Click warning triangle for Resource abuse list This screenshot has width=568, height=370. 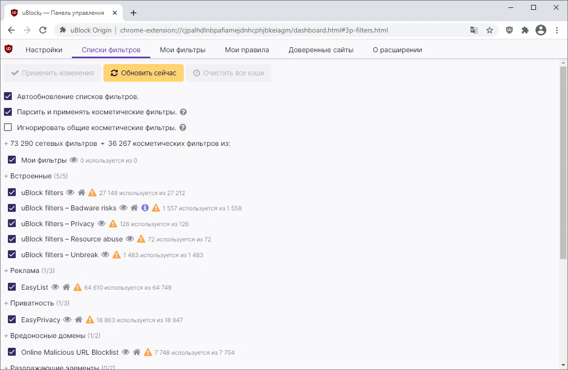pos(141,239)
